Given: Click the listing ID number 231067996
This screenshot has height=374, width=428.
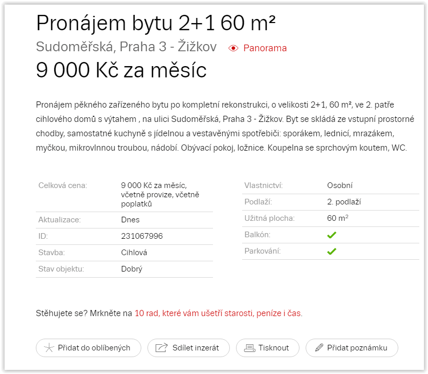Looking at the screenshot, I should point(142,236).
